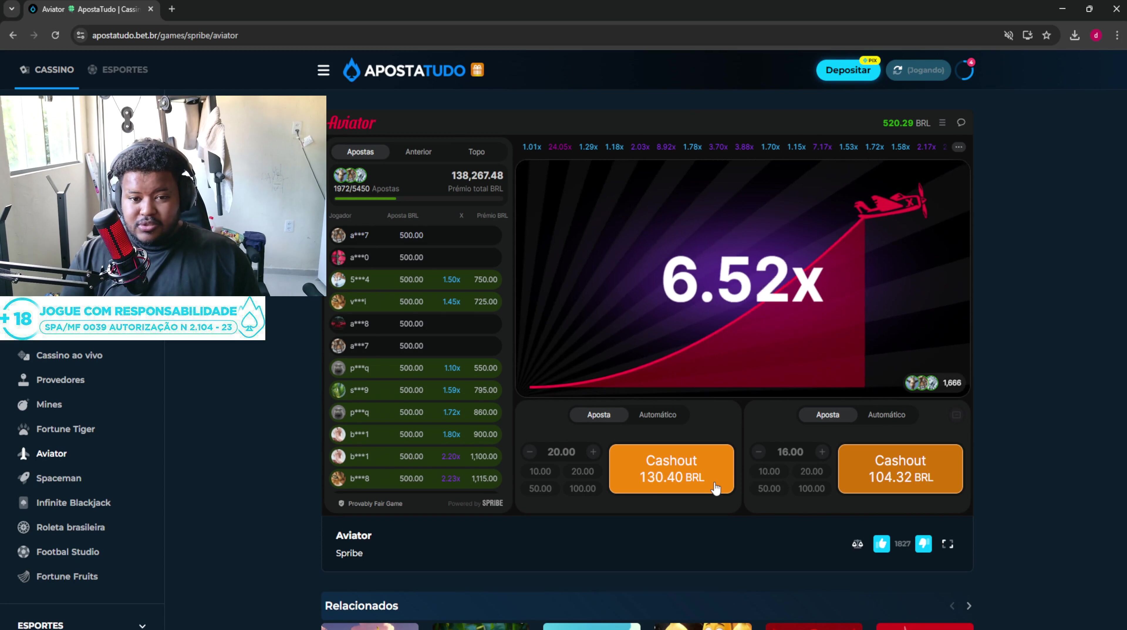Open Fortune Tiger in sidebar

pos(66,429)
